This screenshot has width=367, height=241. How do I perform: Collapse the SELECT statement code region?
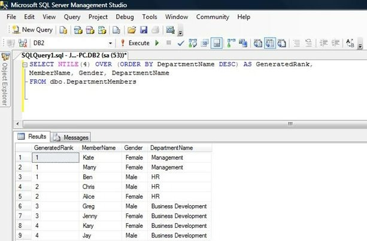tap(25, 64)
